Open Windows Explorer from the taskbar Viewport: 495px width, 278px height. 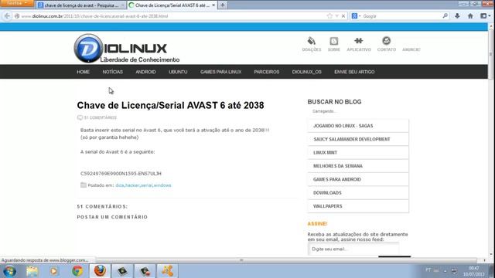[32, 271]
